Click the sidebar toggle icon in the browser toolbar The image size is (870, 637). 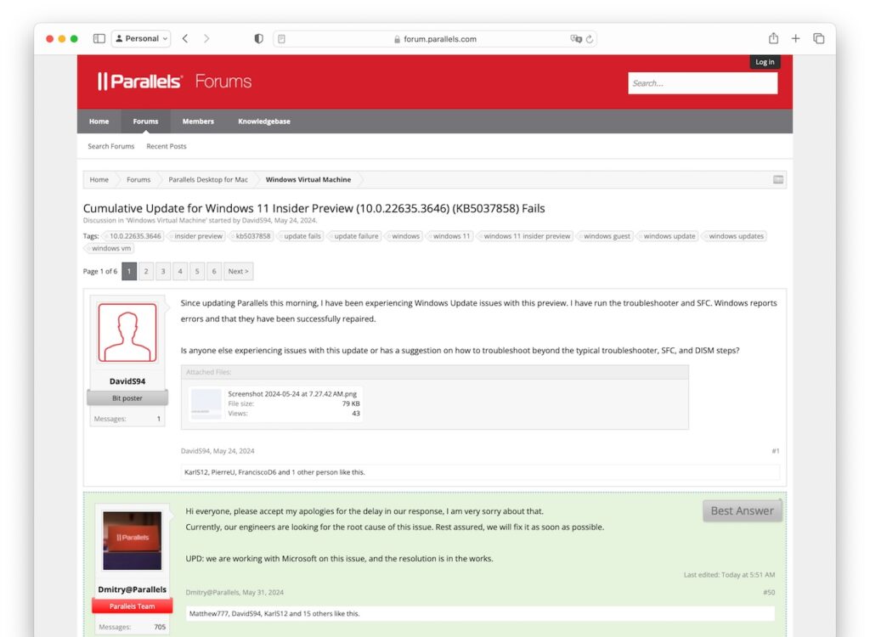coord(99,38)
